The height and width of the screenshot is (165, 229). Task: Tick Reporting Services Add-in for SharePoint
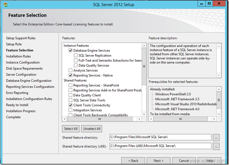[70, 90]
